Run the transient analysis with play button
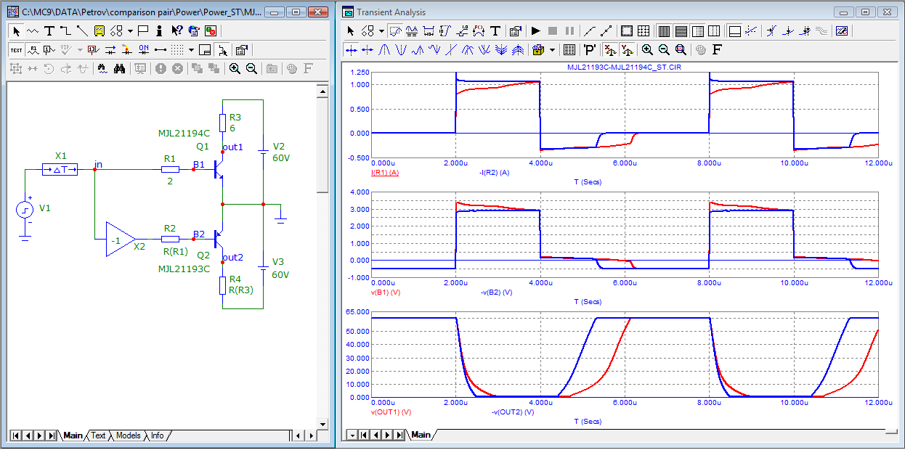 coord(536,31)
